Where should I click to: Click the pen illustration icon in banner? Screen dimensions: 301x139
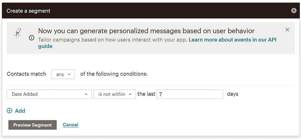(x=18, y=32)
